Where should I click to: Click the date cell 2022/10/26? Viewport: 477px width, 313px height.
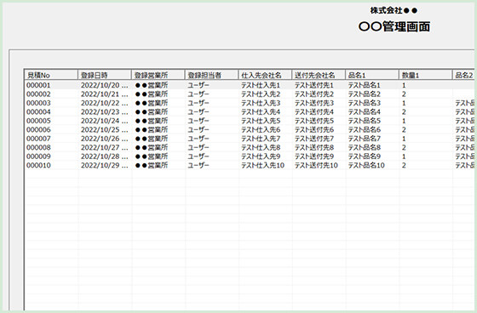click(x=104, y=139)
